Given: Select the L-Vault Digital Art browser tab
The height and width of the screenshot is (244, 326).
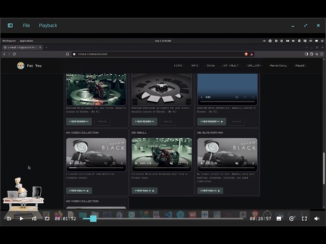Looking at the screenshot, I should [x=22, y=47].
